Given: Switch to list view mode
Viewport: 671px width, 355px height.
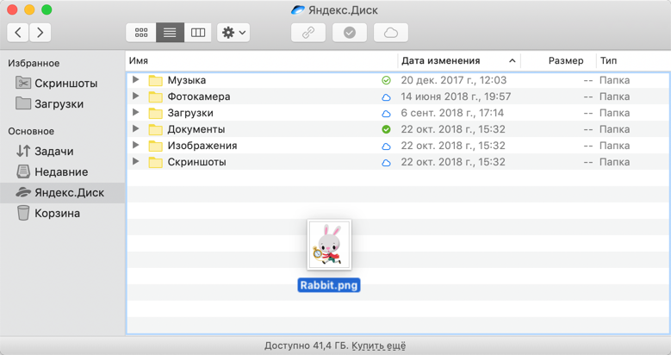Looking at the screenshot, I should (170, 33).
